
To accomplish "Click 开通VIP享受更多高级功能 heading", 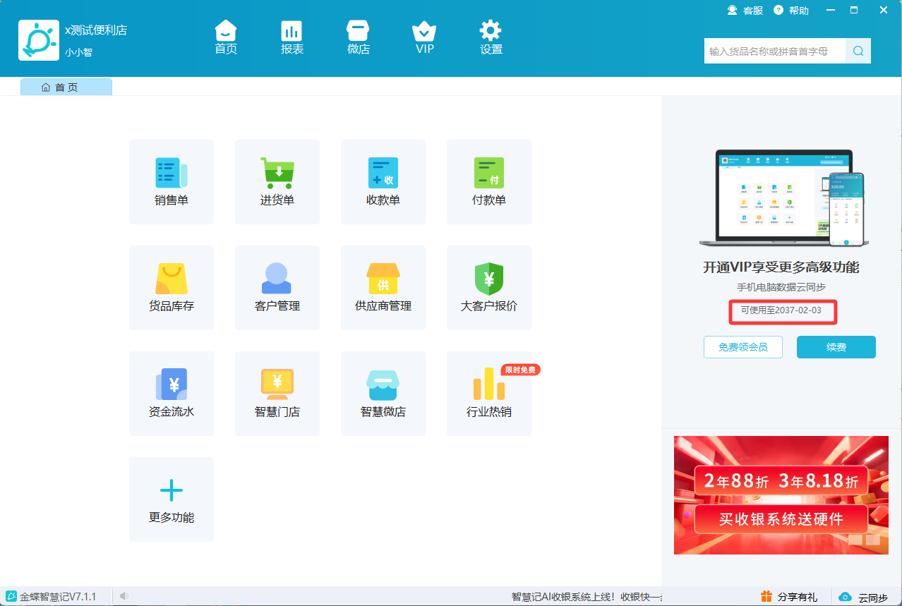I will (x=781, y=267).
